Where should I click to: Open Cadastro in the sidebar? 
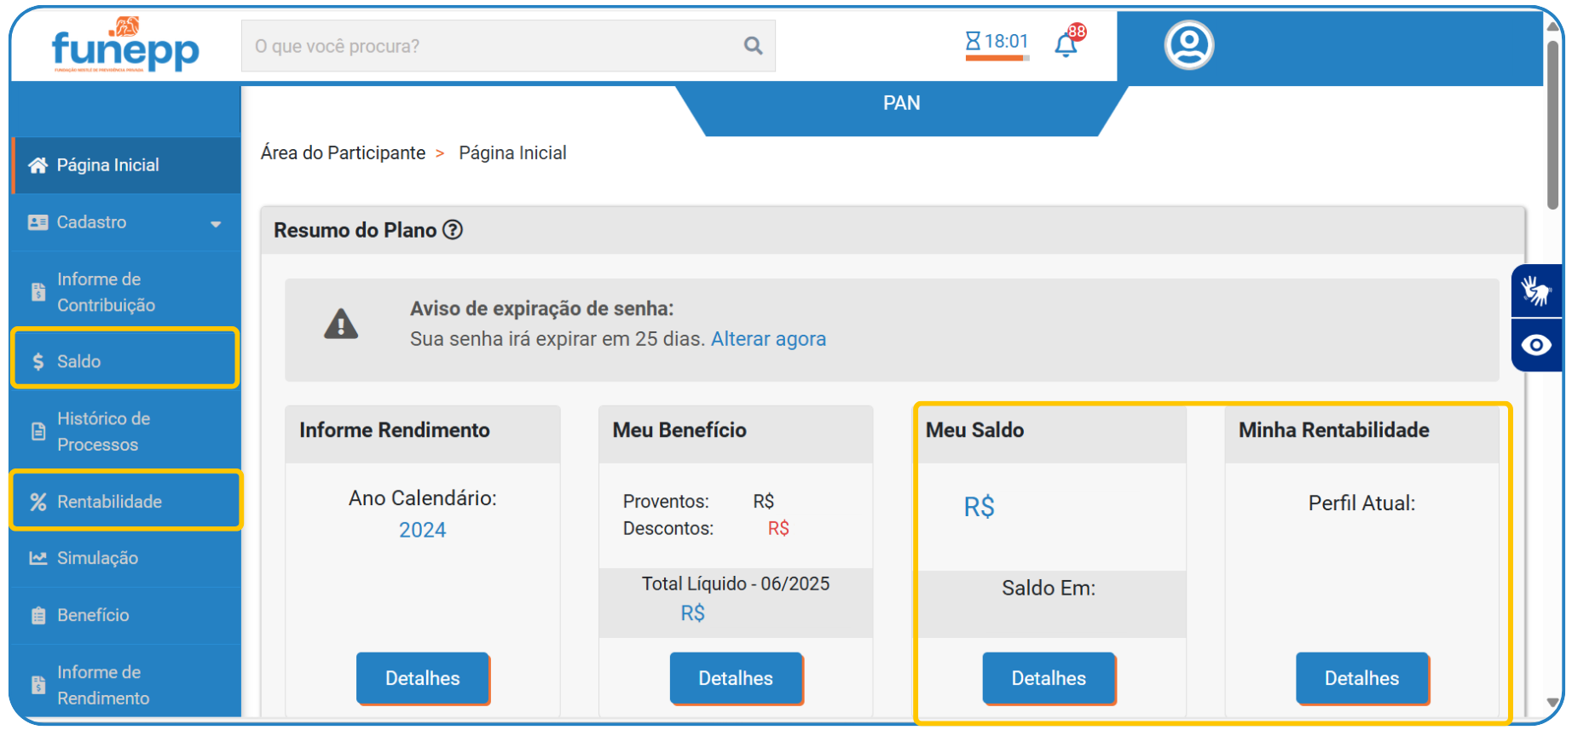tap(126, 222)
